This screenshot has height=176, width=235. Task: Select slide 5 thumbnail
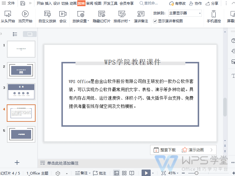(x=21, y=134)
